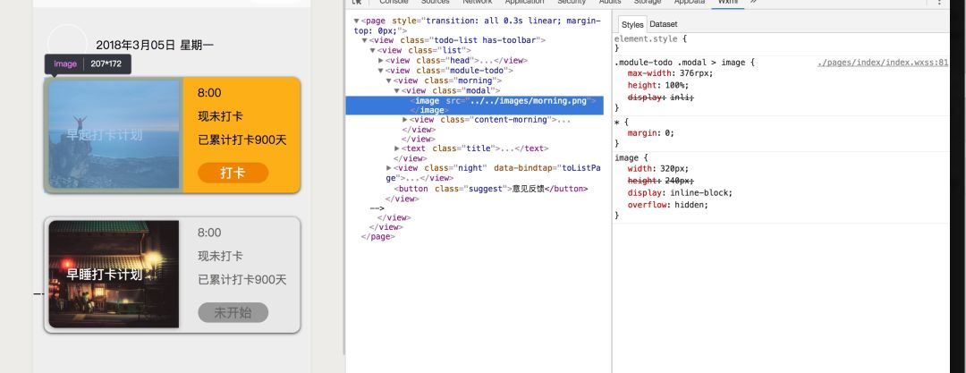
Task: Click the .module-todo .modal > image selector
Action: (x=684, y=63)
